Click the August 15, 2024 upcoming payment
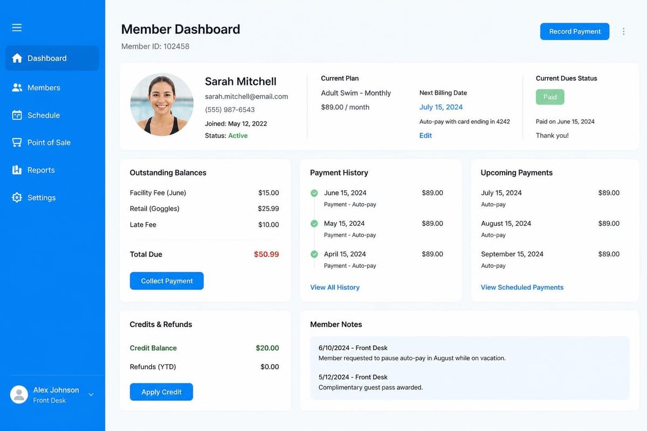 (x=550, y=229)
